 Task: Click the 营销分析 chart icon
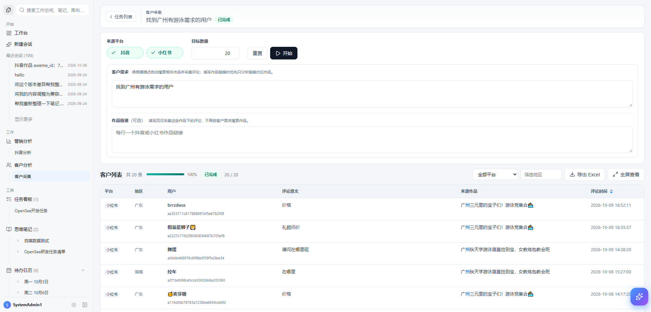pos(9,141)
